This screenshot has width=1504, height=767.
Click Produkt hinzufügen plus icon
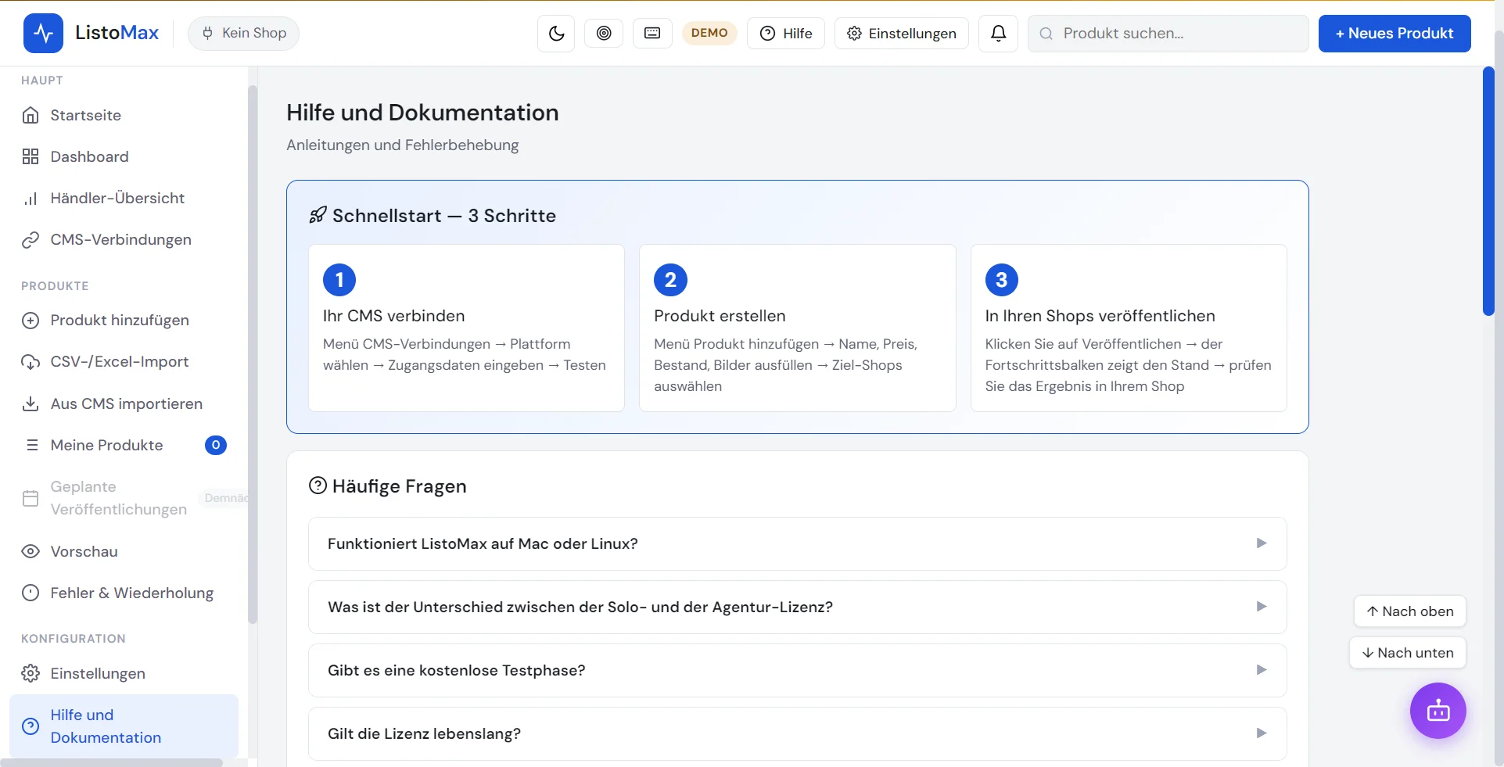(x=31, y=320)
